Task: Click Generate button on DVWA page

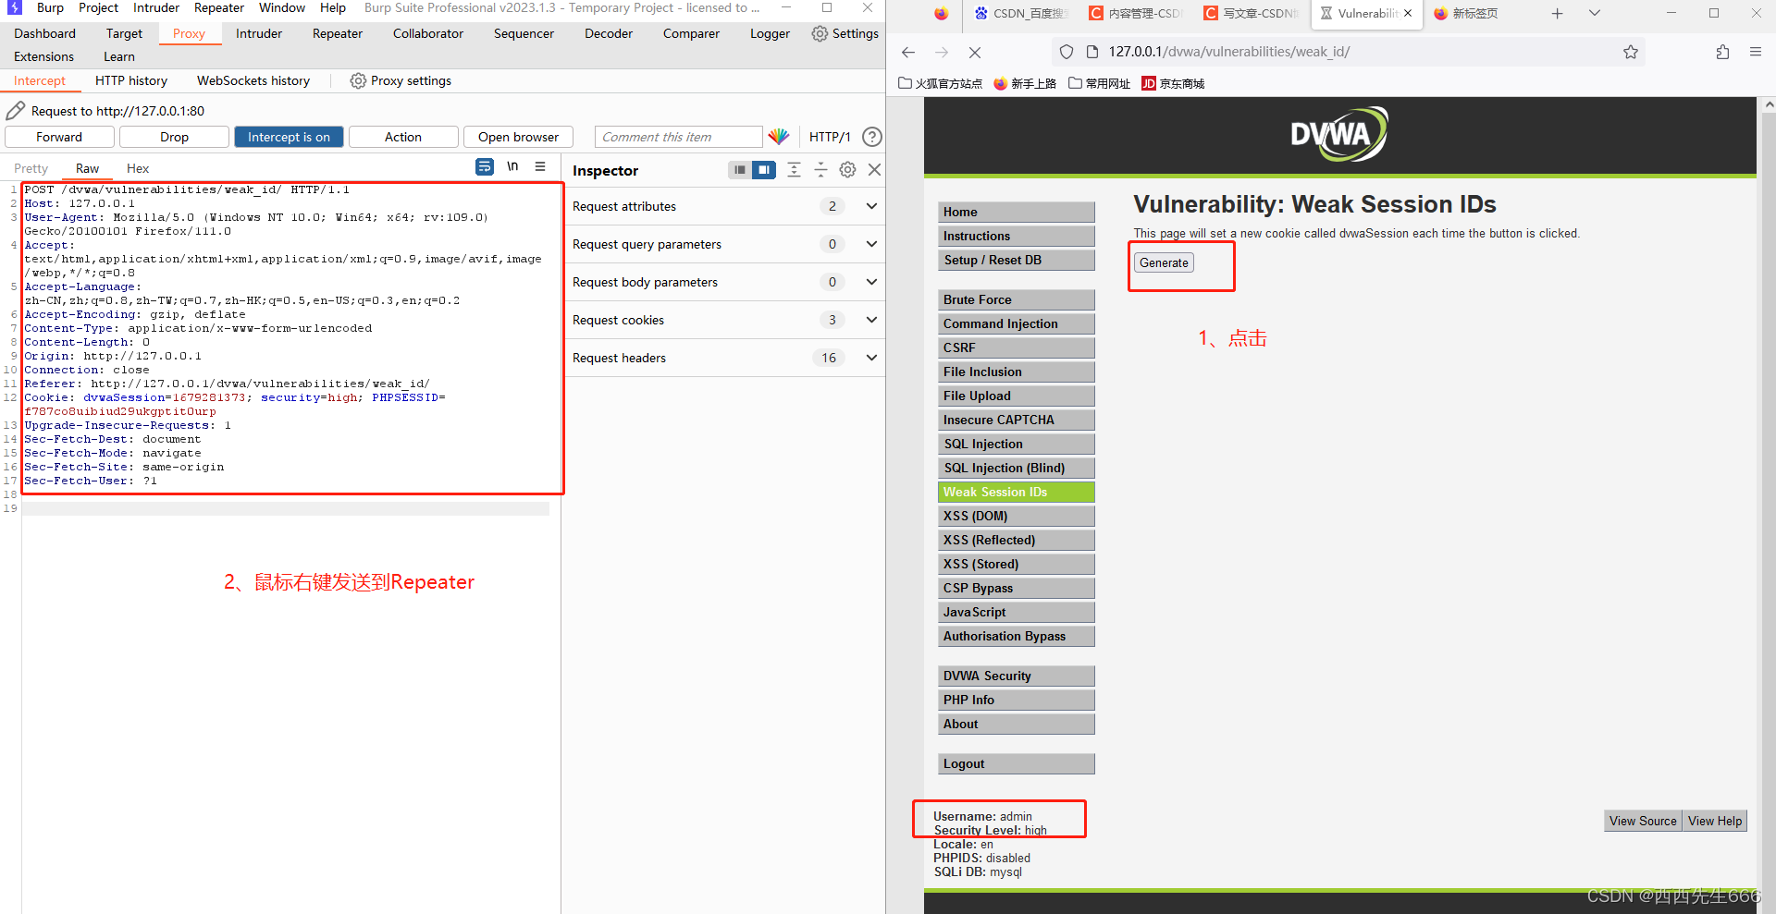Action: tap(1164, 262)
